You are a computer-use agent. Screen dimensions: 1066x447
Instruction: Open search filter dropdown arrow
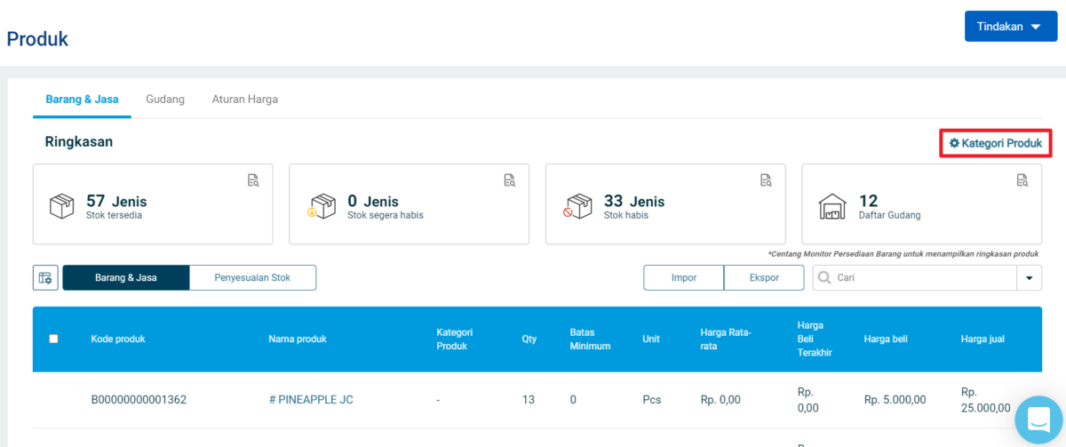click(1029, 278)
